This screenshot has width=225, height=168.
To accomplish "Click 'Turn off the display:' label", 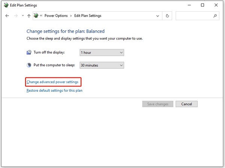I will click(x=49, y=52).
